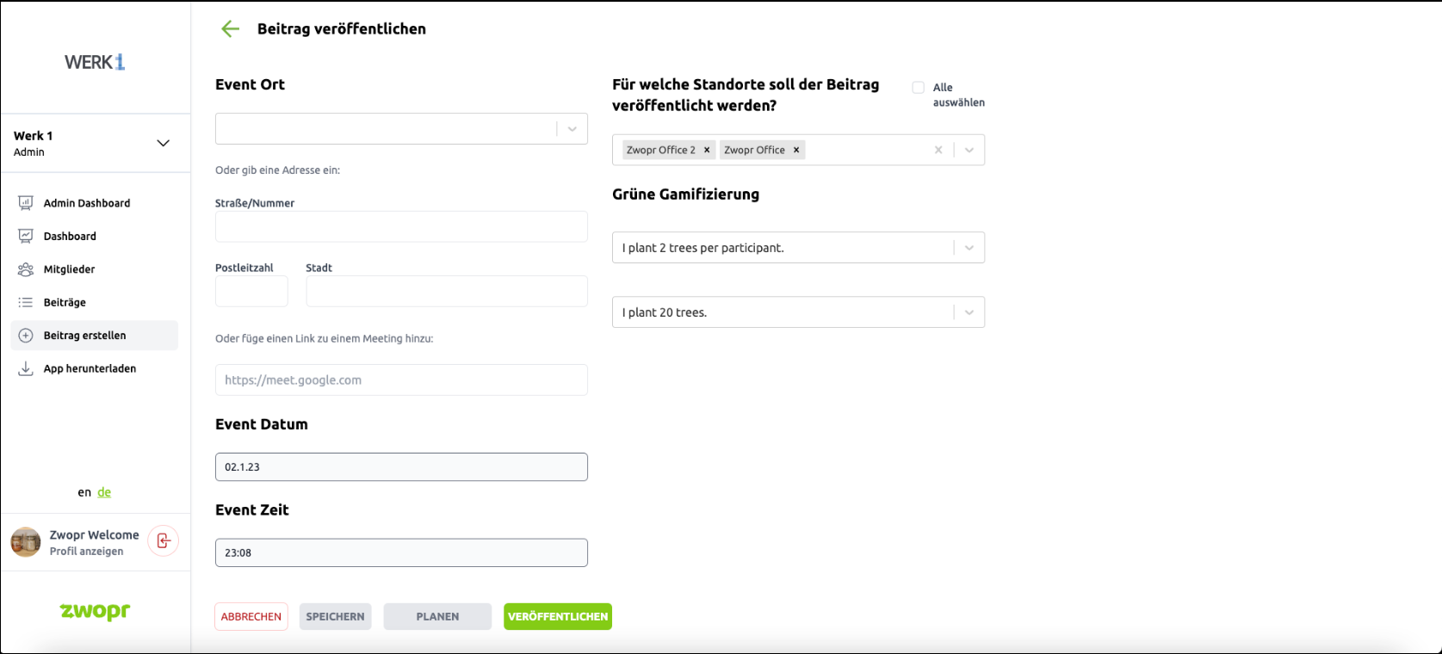Viewport: 1442px width, 654px height.
Task: Click the WERK1 logo
Action: pyautogui.click(x=95, y=62)
